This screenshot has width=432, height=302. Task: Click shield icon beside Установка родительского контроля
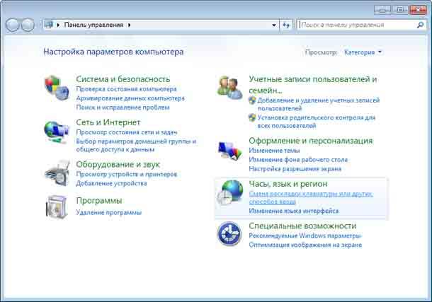(252, 117)
